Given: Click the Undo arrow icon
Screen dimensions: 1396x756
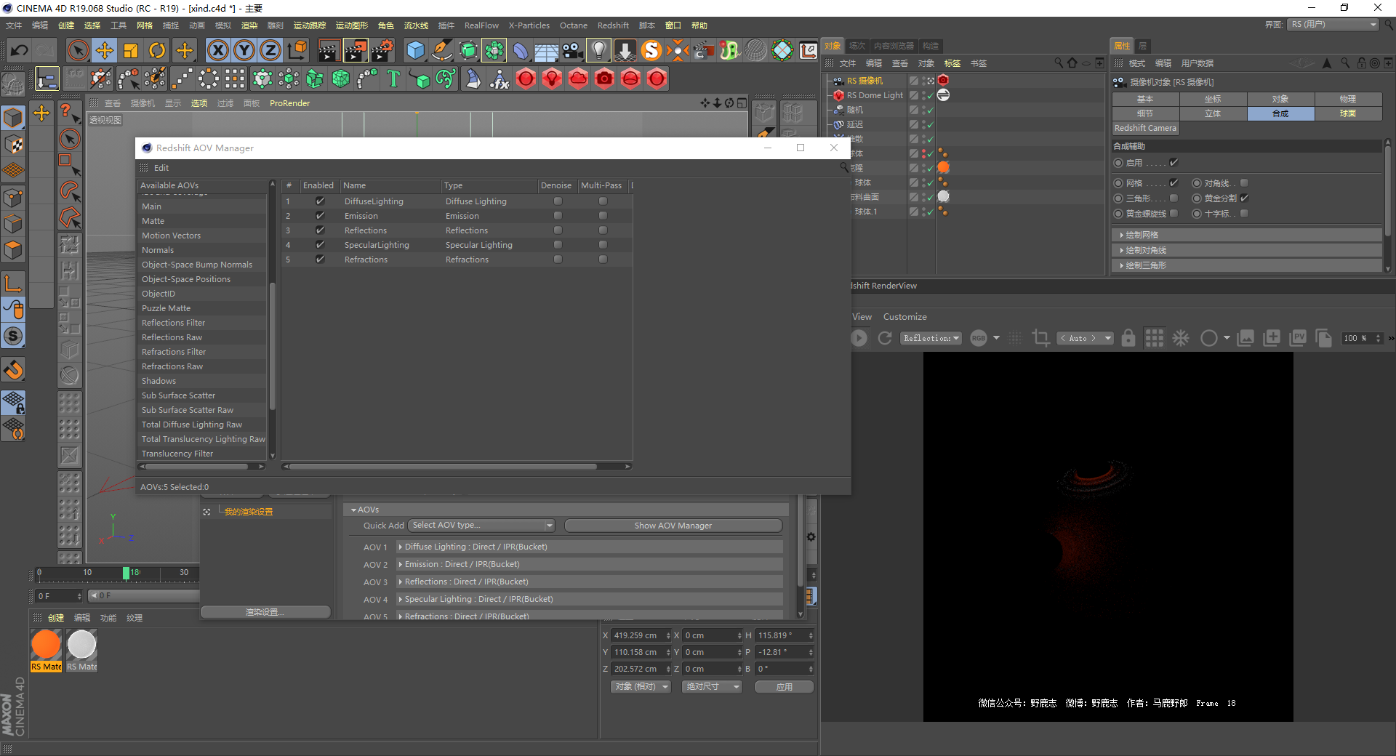Looking at the screenshot, I should tap(20, 50).
